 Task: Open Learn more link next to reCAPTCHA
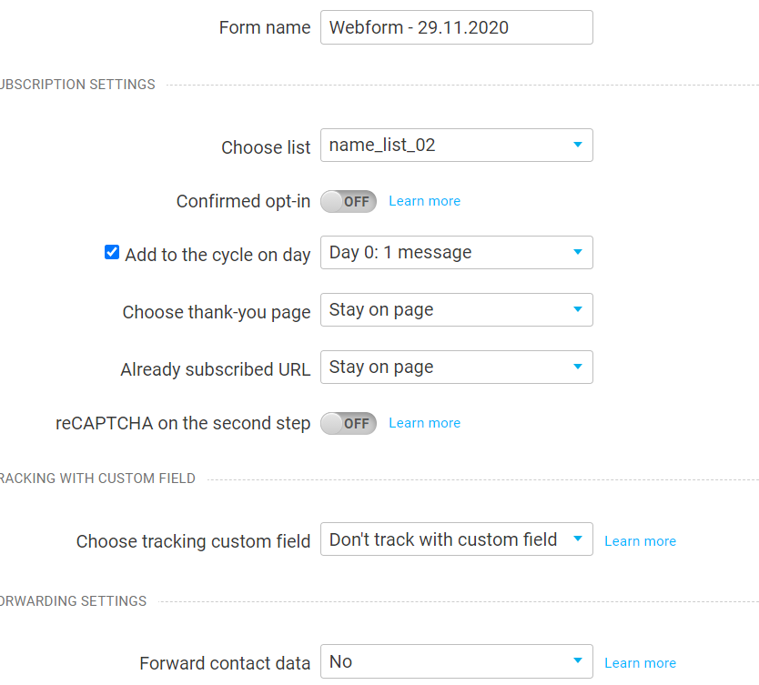tap(424, 423)
